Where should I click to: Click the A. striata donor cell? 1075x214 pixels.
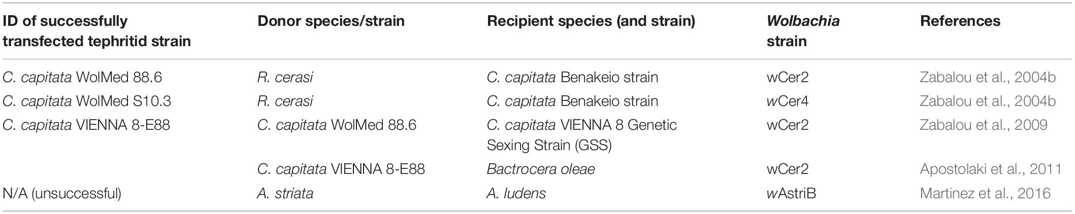point(285,193)
